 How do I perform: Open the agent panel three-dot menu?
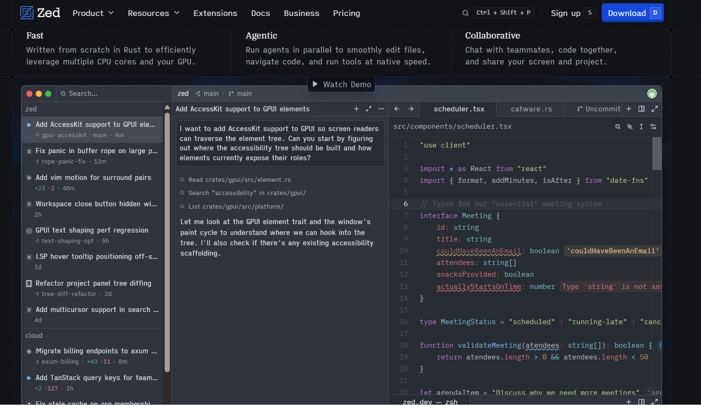[381, 109]
